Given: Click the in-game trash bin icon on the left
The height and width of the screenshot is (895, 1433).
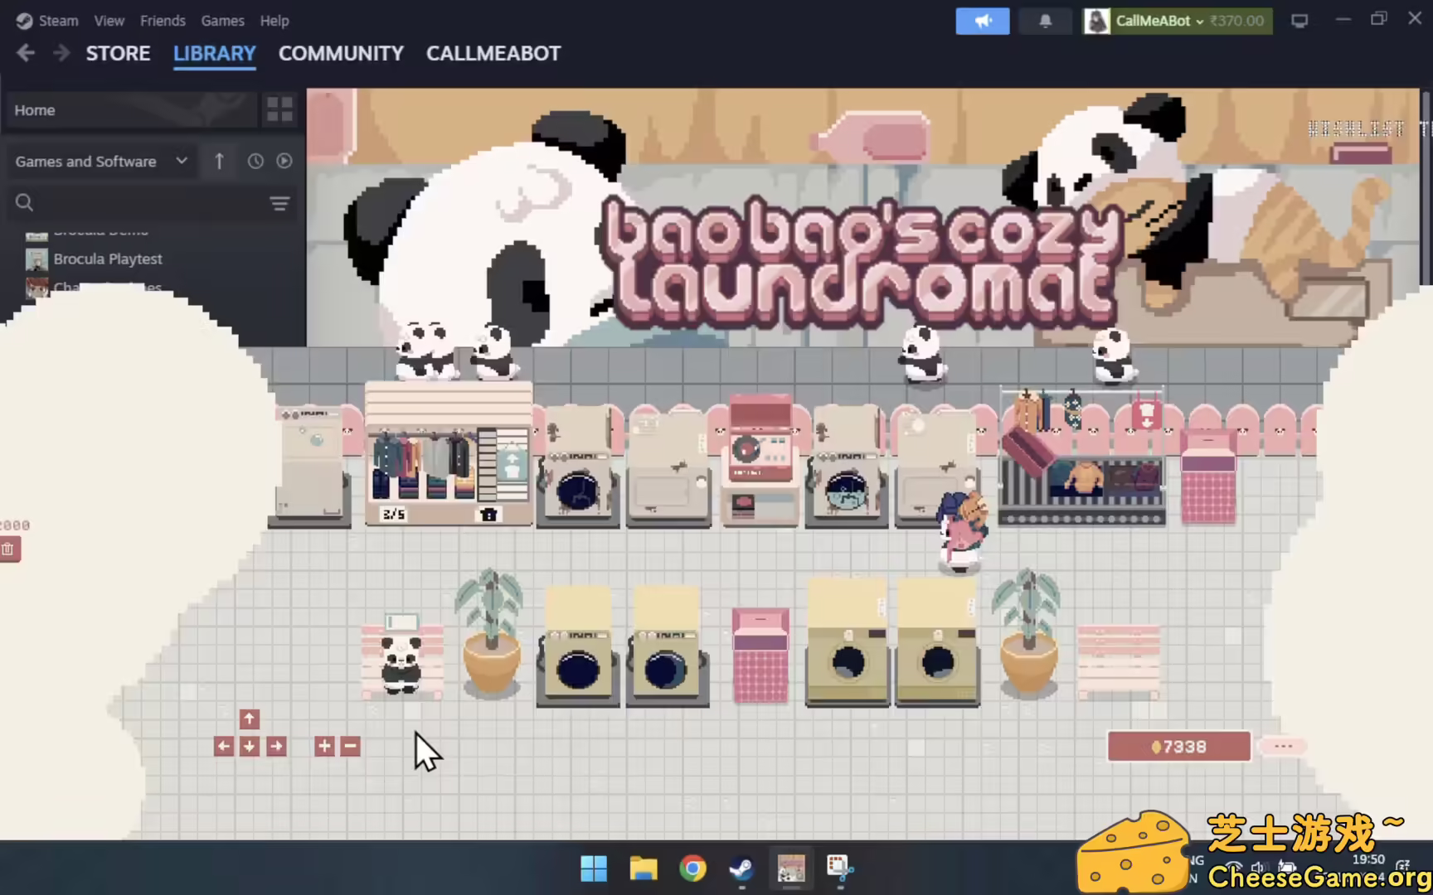Looking at the screenshot, I should [x=9, y=548].
